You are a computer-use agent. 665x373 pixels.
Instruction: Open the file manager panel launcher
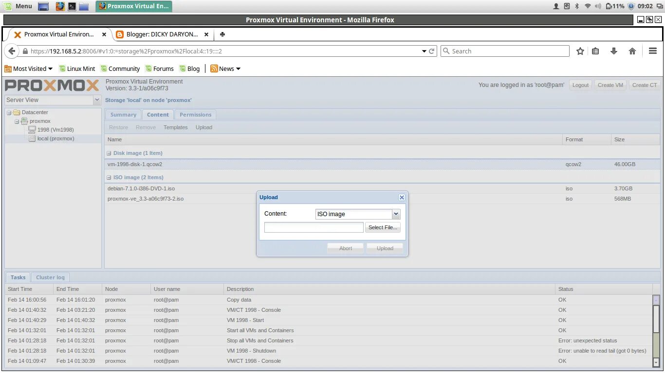[x=84, y=6]
